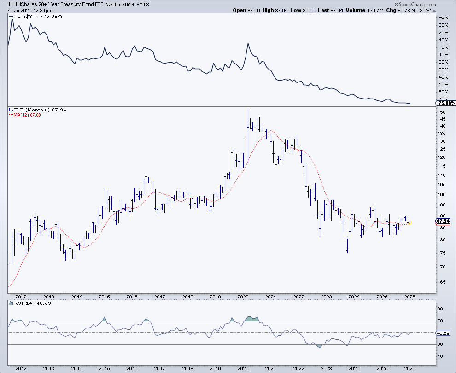Click the -50% label on the ratio axis
456x373 pixels.
pos(443,84)
